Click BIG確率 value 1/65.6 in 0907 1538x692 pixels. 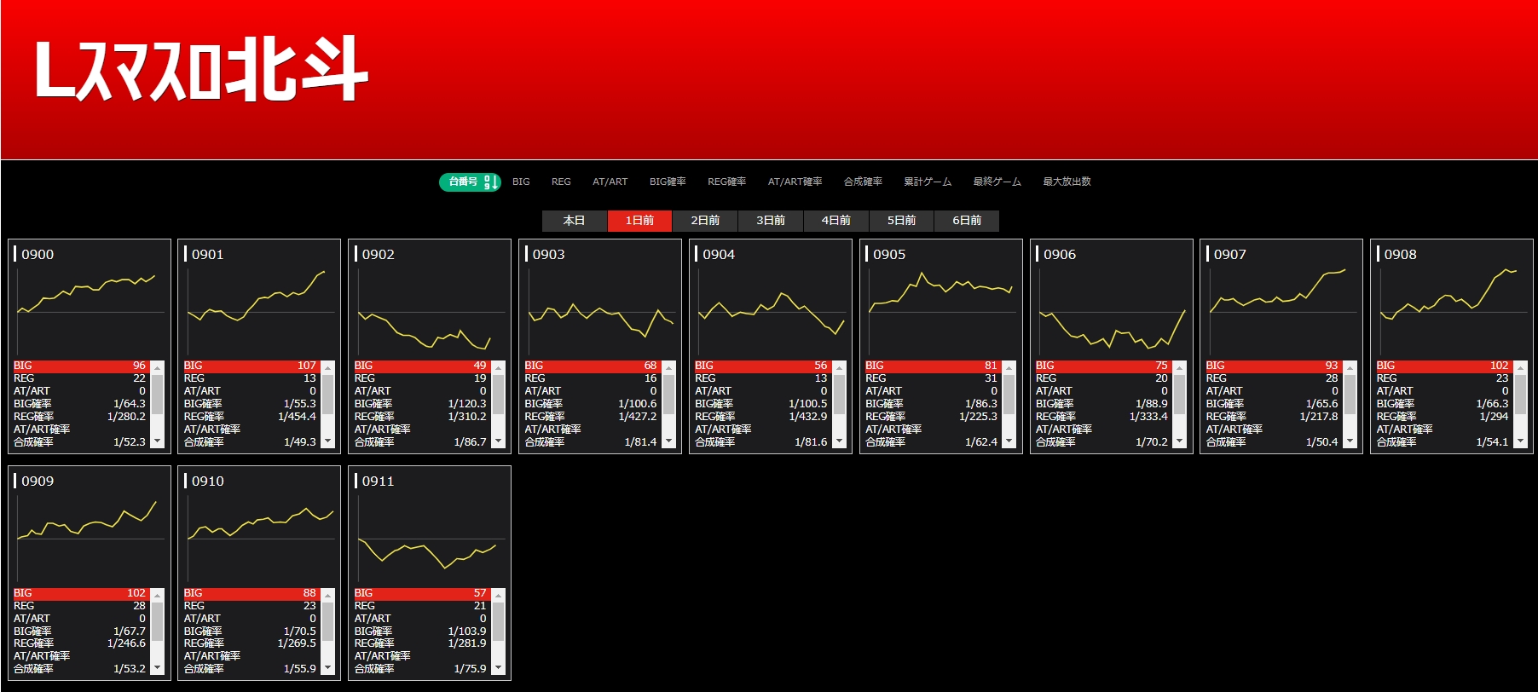click(1322, 404)
